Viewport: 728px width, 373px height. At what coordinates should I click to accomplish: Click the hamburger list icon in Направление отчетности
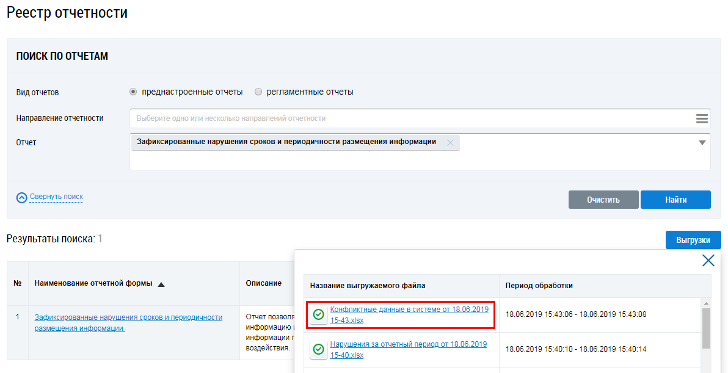(702, 118)
